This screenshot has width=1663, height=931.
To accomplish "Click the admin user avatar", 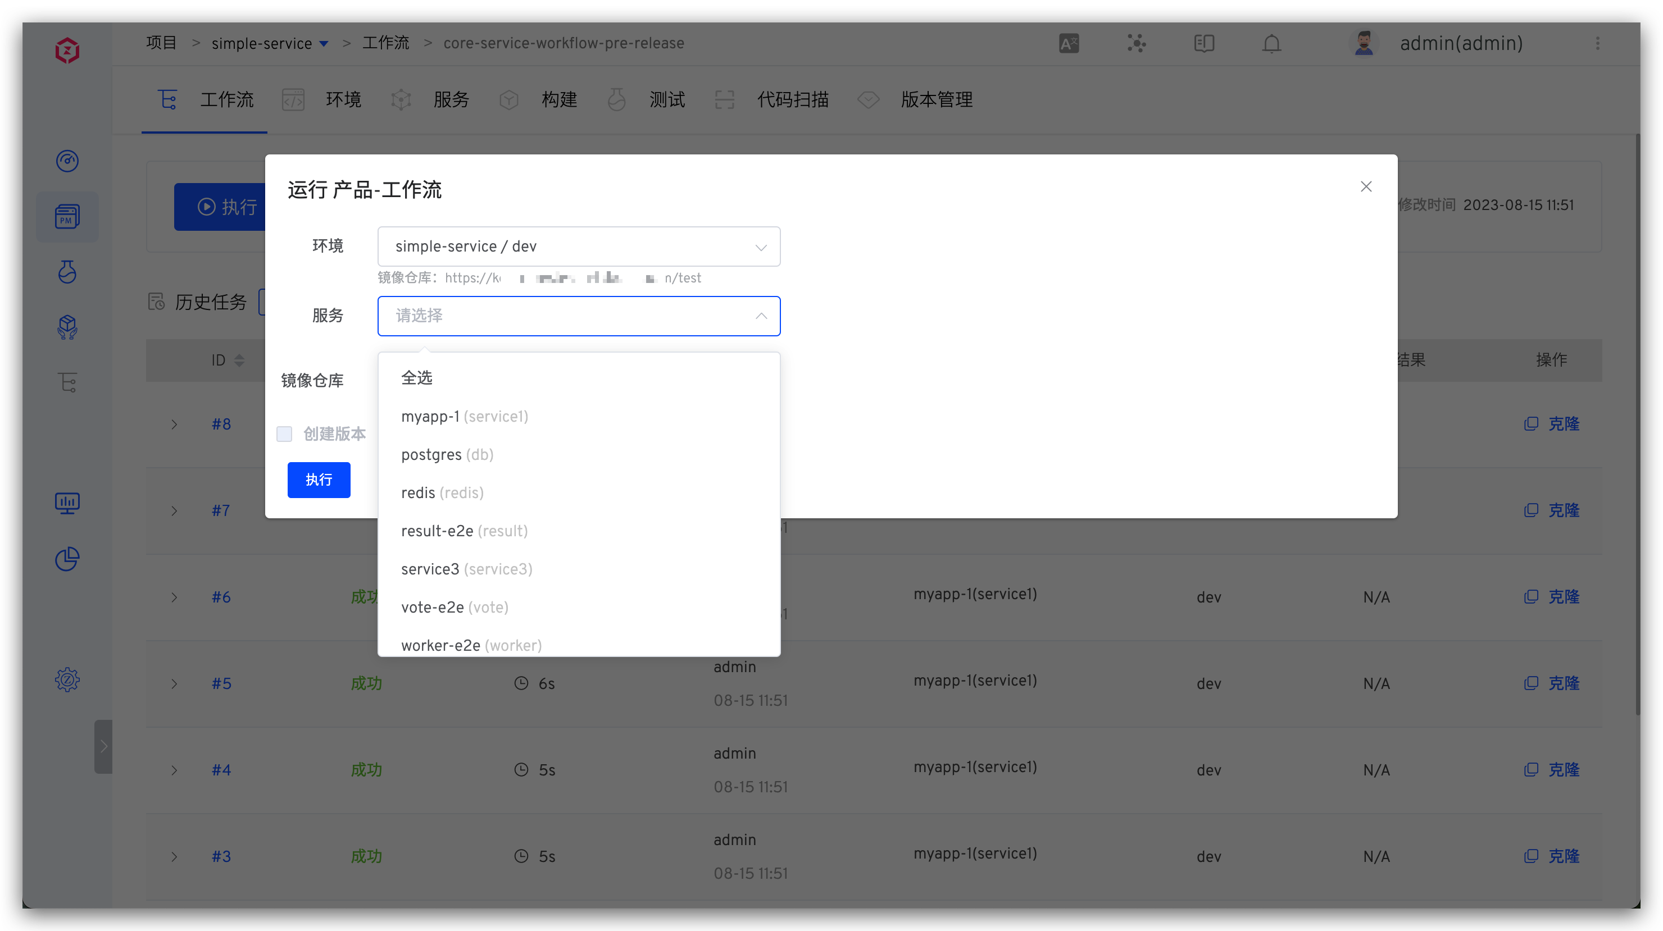I will point(1364,43).
